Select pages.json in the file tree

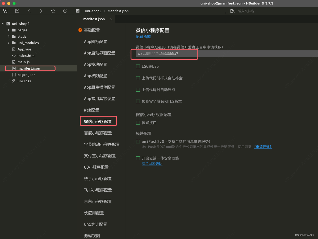click(26, 75)
